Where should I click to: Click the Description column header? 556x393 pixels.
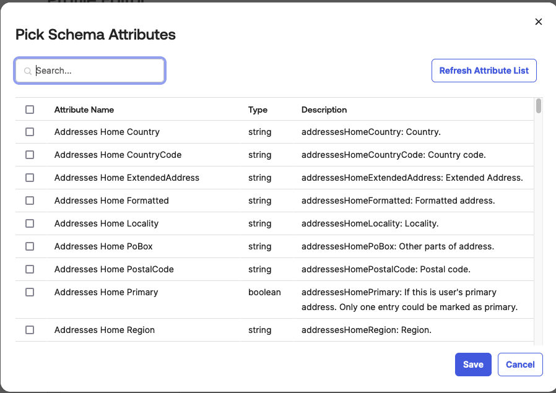[324, 110]
